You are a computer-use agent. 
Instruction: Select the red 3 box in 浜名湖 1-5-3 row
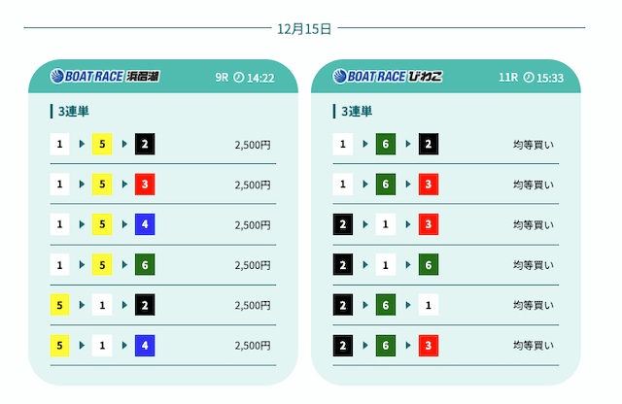tap(145, 185)
